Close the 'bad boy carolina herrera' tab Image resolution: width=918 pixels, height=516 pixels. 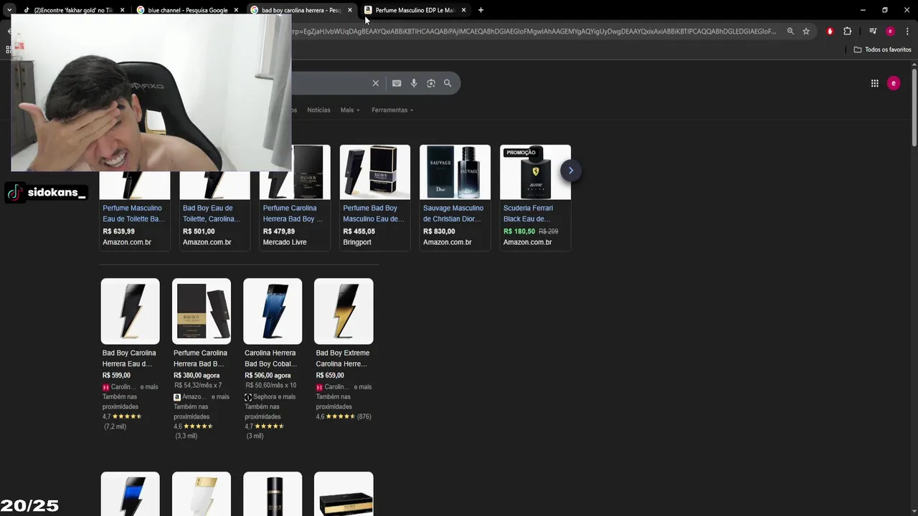pyautogui.click(x=350, y=10)
